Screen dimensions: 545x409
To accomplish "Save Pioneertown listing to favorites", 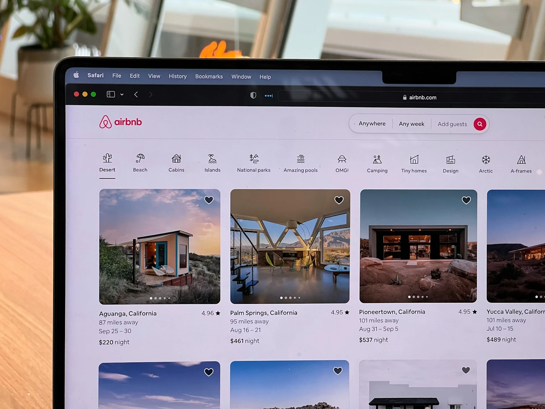I will pos(466,199).
